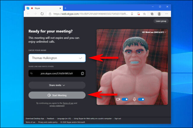Click the browser back arrow
Screen dimensions: 193x128
click(28, 14)
